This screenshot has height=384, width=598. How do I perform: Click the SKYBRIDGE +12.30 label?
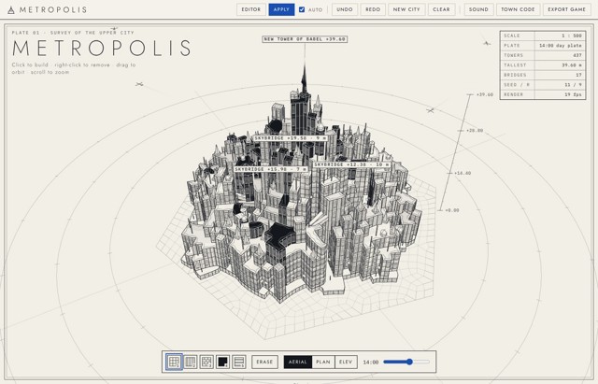pyautogui.click(x=352, y=164)
